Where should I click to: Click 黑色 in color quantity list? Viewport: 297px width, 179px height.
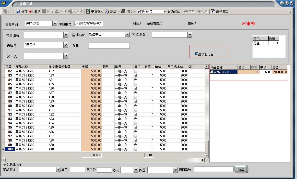point(261,43)
